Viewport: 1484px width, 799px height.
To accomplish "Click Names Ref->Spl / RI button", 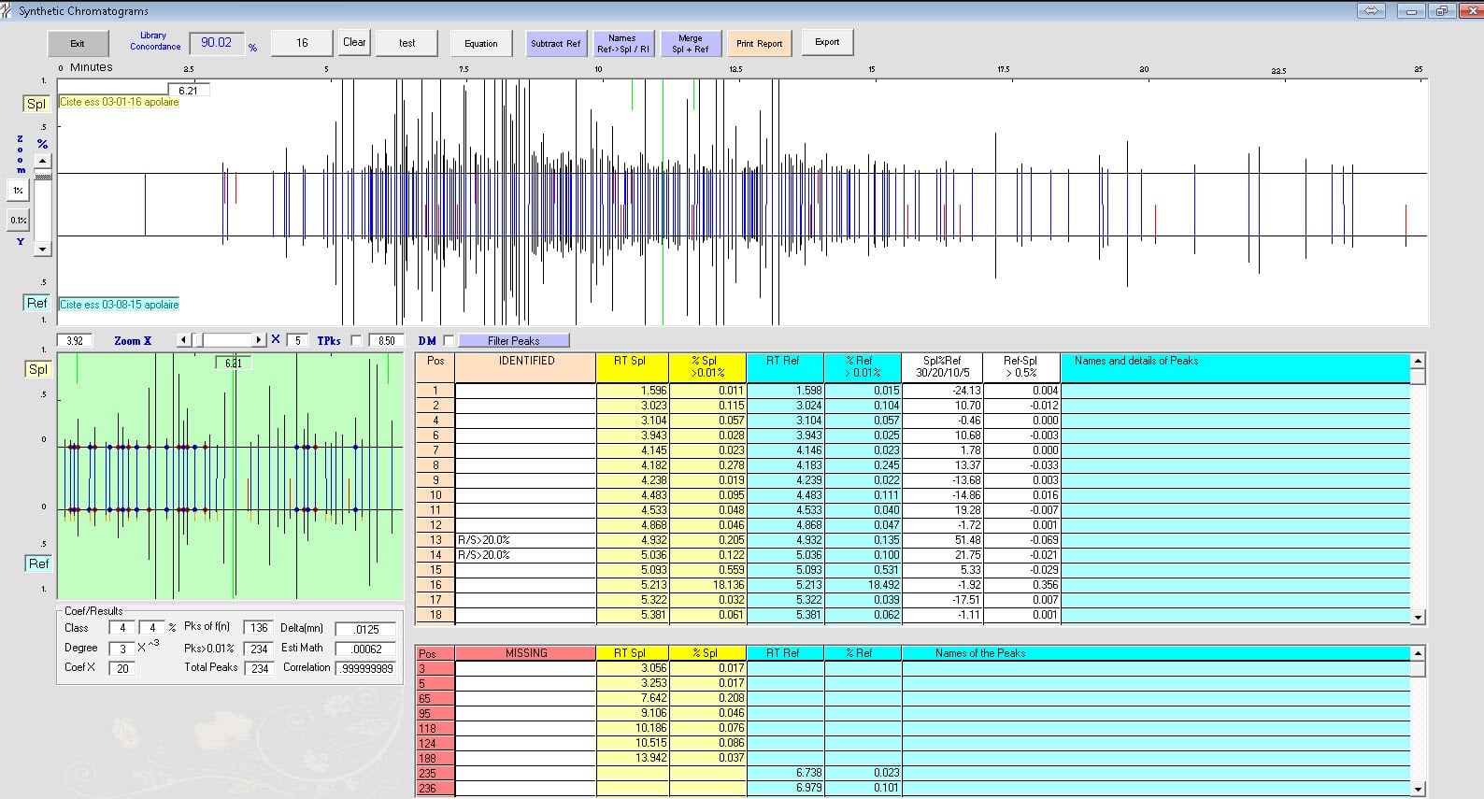I will coord(622,43).
